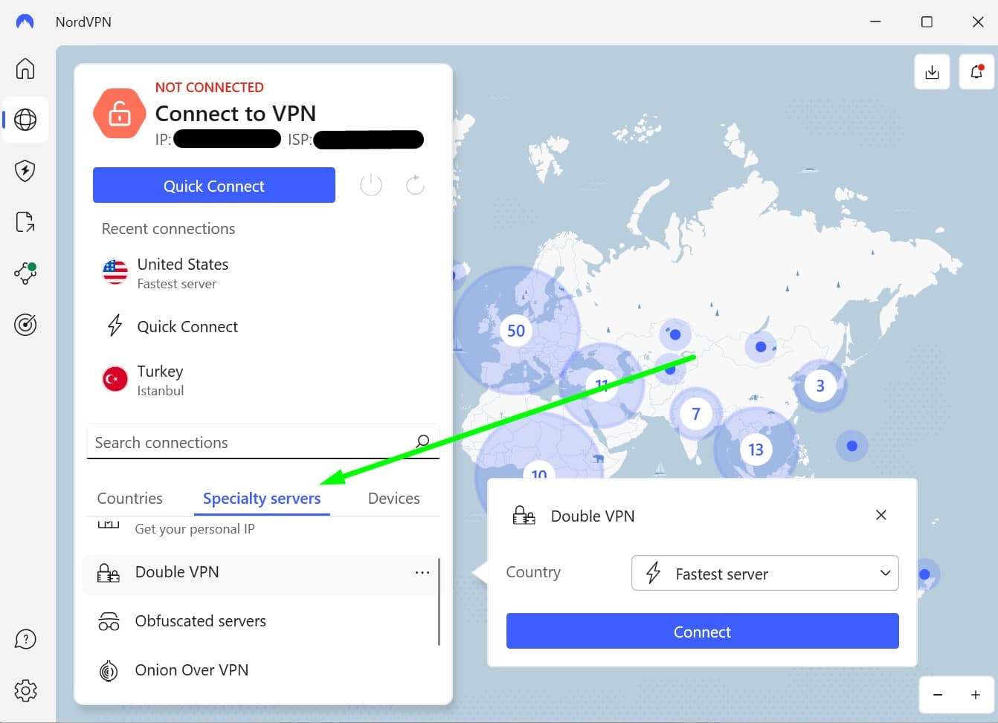Click the Onion Over VPN icon
This screenshot has height=723, width=998.
pyautogui.click(x=109, y=670)
